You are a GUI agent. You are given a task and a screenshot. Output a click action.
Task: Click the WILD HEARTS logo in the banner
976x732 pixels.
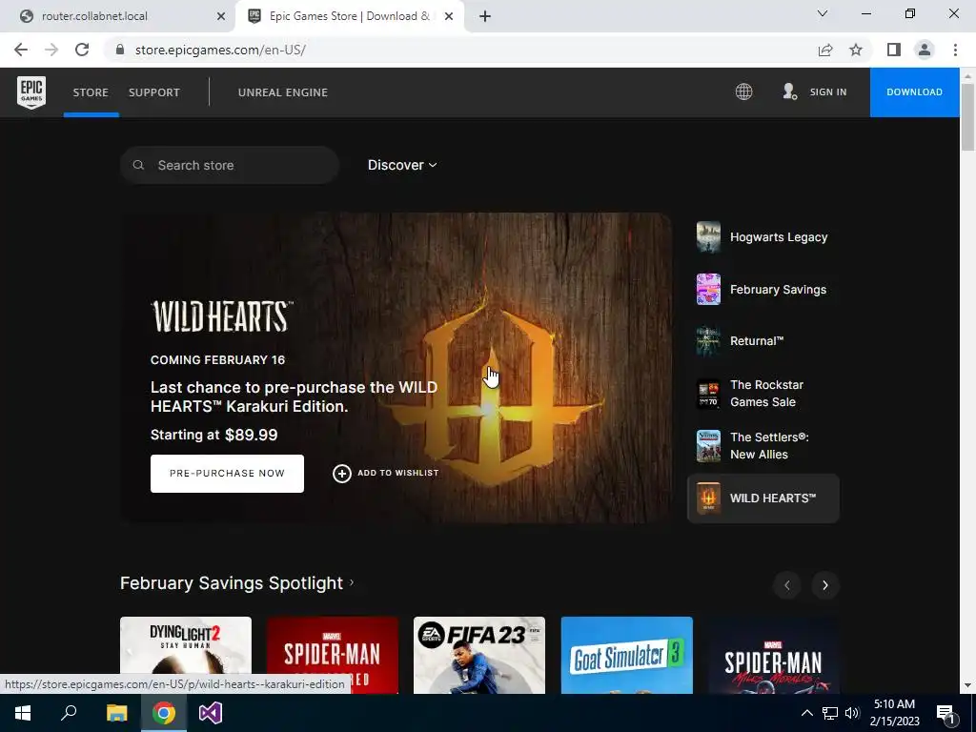click(221, 316)
